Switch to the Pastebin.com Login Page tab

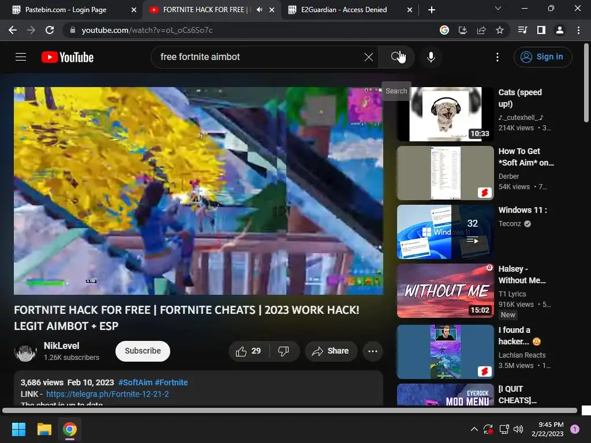(x=71, y=10)
